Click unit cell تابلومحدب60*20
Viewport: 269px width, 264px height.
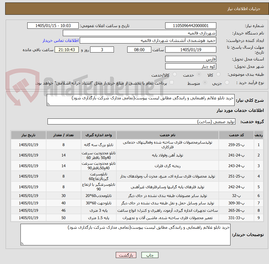(99, 196)
